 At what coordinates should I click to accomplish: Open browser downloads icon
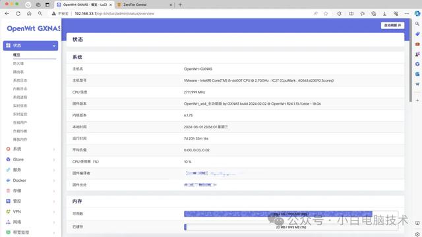pyautogui.click(x=384, y=13)
